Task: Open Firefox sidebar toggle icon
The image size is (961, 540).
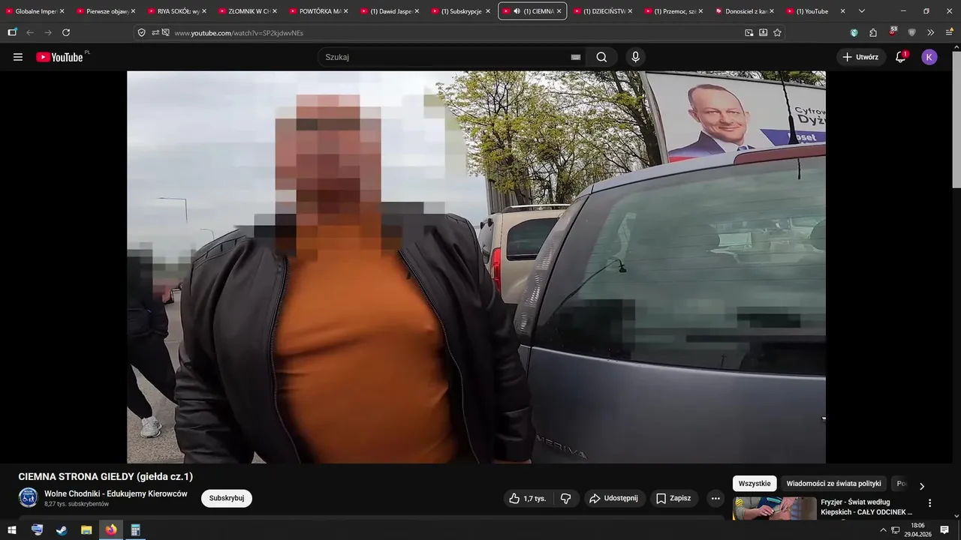Action: coord(12,32)
